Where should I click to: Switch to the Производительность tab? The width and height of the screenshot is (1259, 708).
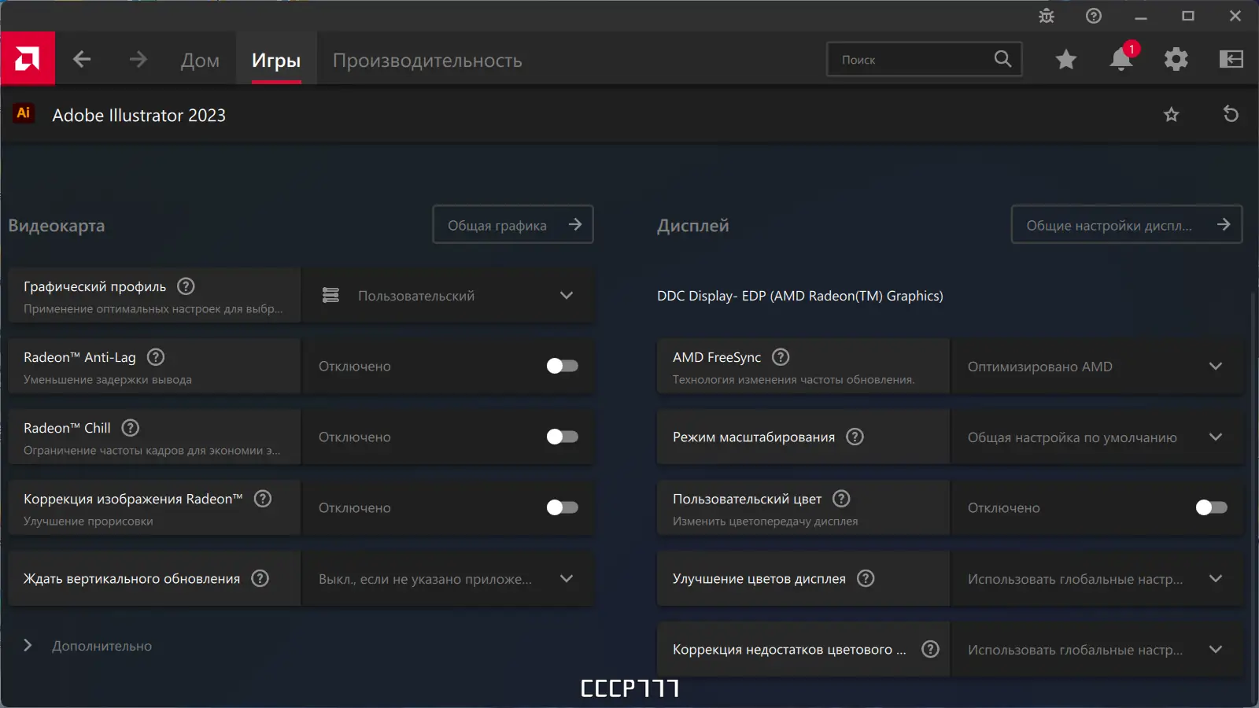tap(427, 60)
